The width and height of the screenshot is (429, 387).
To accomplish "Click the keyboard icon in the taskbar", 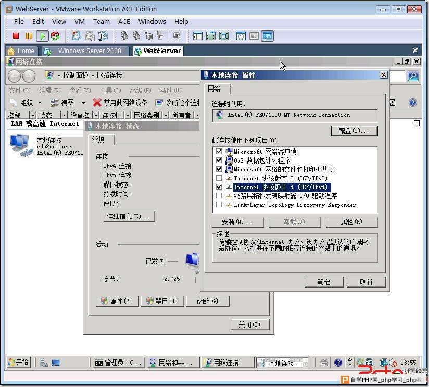I will pyautogui.click(x=324, y=363).
